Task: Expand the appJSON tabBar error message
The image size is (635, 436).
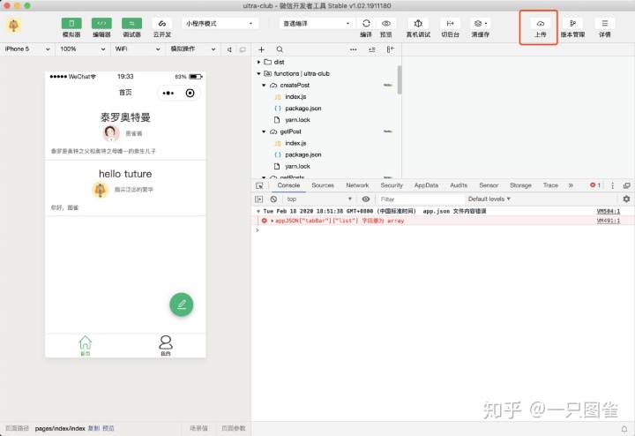Action: point(273,221)
